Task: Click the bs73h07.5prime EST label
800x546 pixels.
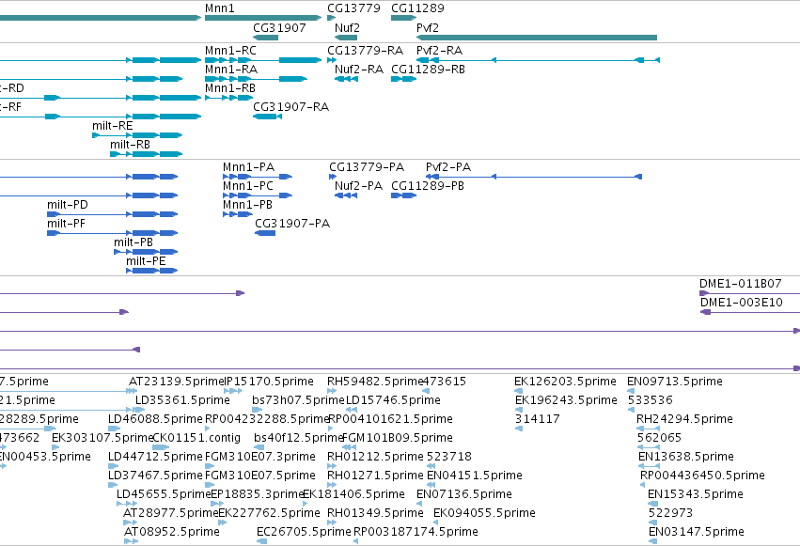Action: click(x=298, y=400)
